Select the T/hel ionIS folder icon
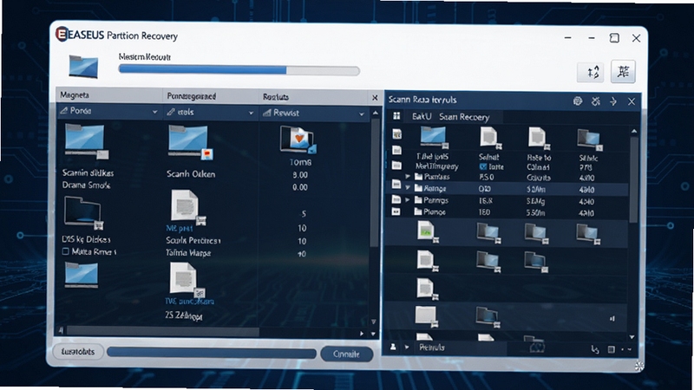The width and height of the screenshot is (694, 390). tap(434, 137)
